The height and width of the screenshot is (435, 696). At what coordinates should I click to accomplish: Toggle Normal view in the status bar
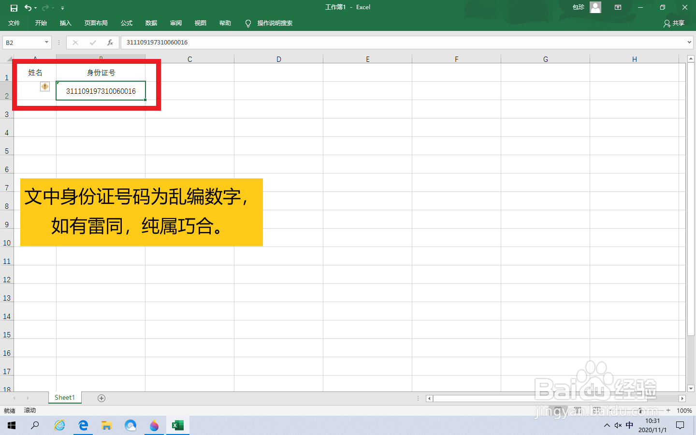click(557, 410)
